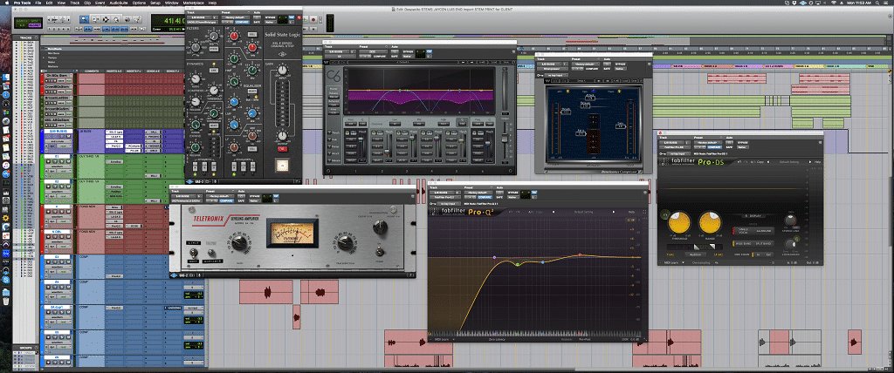The image size is (894, 373).
Task: Open the Setup menu
Action: tap(155, 3)
